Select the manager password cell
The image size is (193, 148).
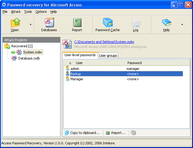pyautogui.click(x=133, y=69)
